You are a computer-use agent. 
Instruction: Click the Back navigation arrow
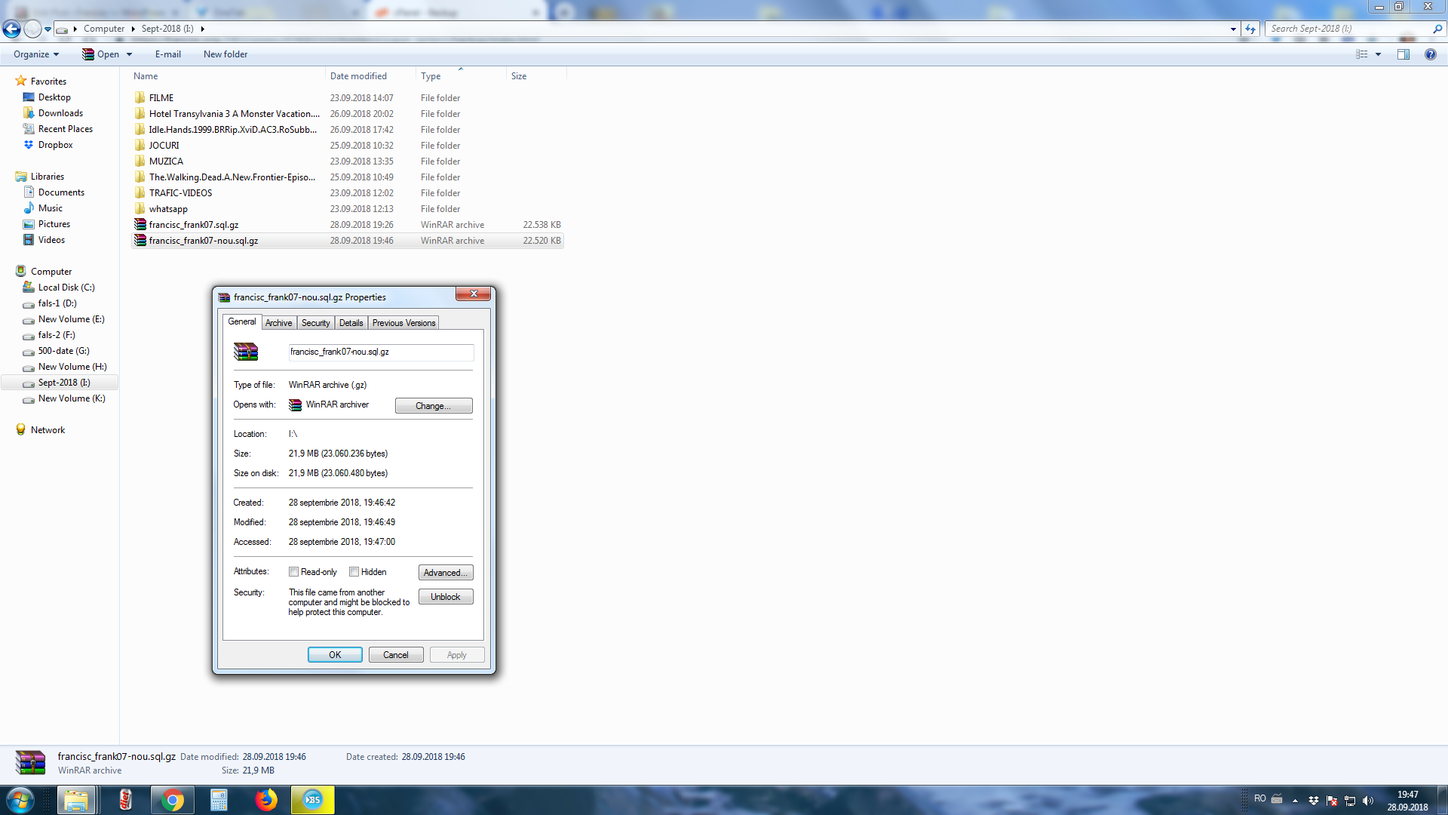(x=11, y=29)
